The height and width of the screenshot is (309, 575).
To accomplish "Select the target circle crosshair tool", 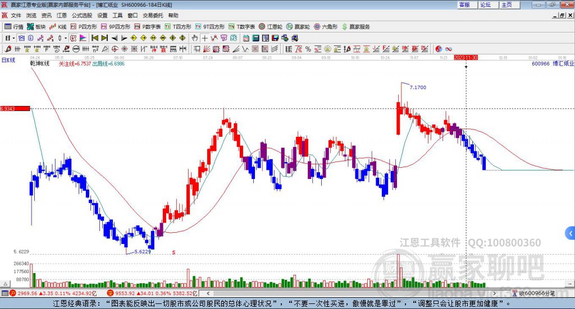I will pyautogui.click(x=115, y=49).
